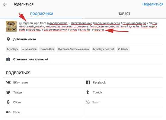The image size is (166, 120).
Task: Select the Tumblr sharing icon
Action: 88,92
